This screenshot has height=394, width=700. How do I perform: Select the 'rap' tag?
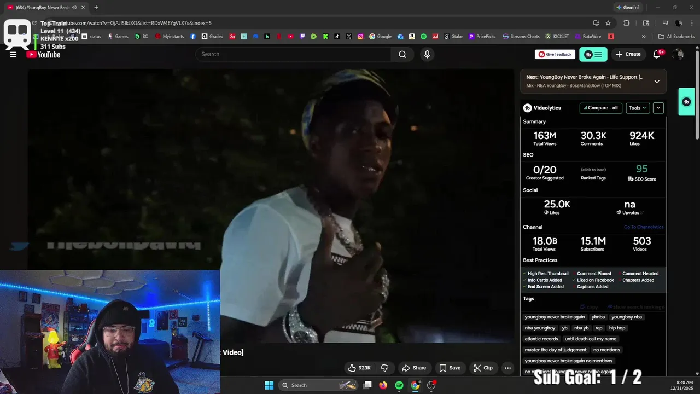[x=599, y=328]
